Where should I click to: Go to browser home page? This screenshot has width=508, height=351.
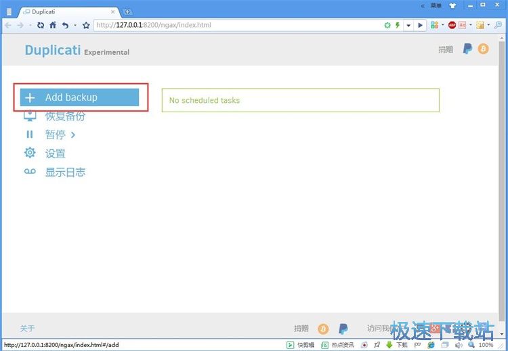click(x=53, y=25)
